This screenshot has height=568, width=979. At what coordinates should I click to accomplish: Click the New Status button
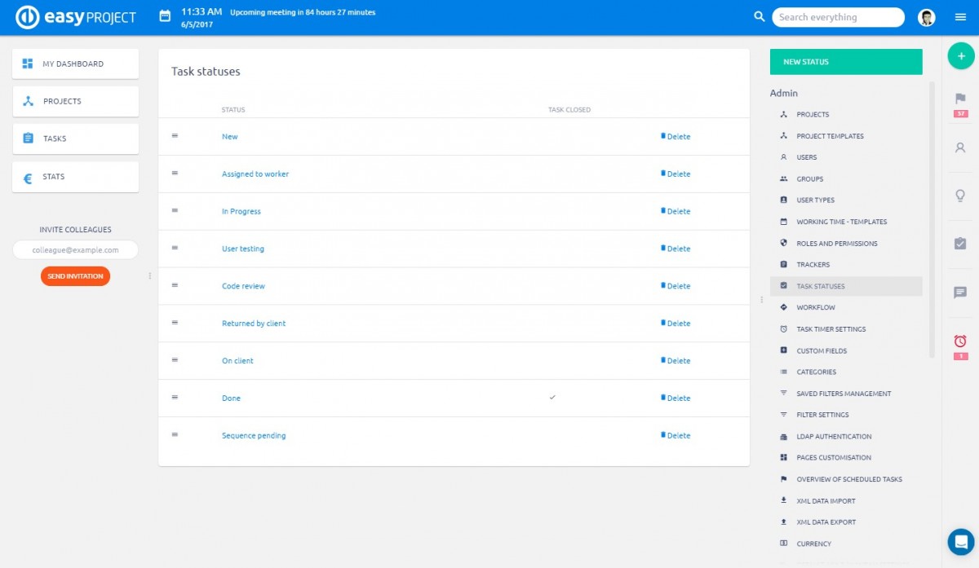[846, 62]
